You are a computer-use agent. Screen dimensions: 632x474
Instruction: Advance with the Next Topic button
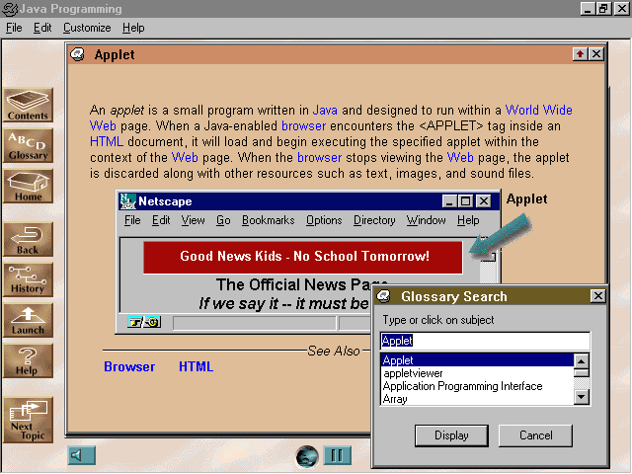[28, 421]
